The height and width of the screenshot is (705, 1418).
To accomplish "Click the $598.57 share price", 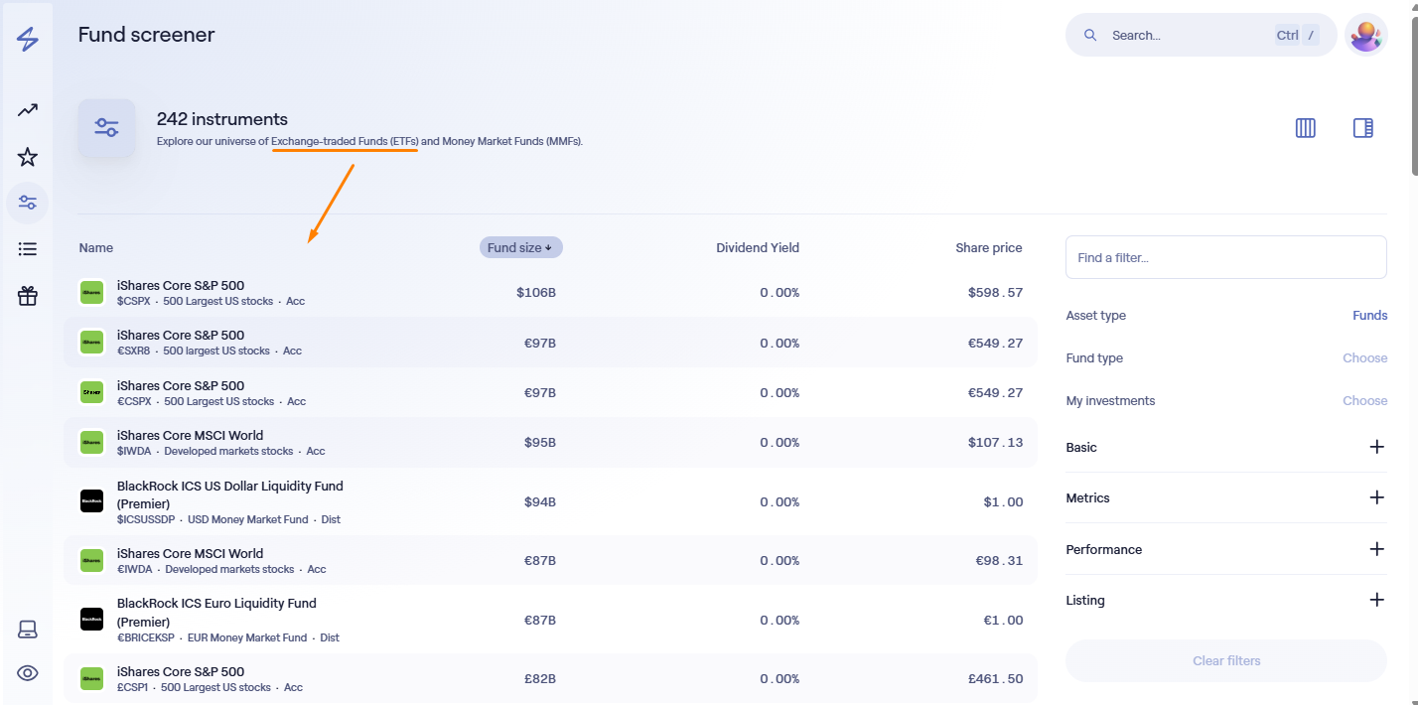I will (x=995, y=292).
